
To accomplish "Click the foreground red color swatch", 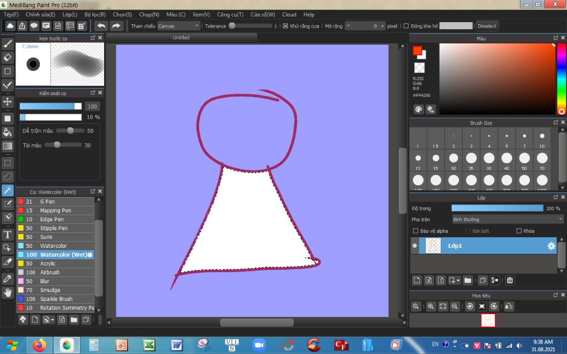I will point(417,51).
